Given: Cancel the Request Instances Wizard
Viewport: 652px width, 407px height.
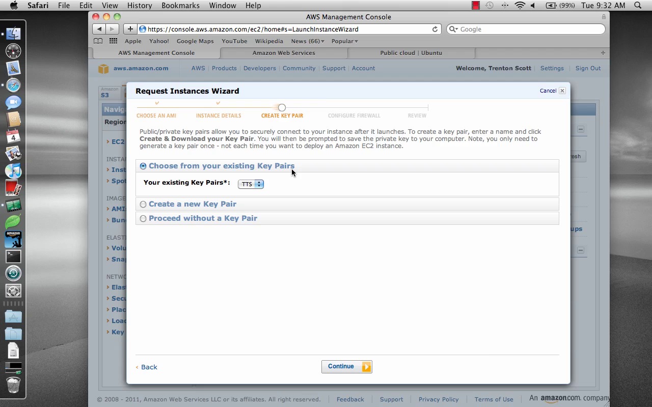Looking at the screenshot, I should click(548, 91).
